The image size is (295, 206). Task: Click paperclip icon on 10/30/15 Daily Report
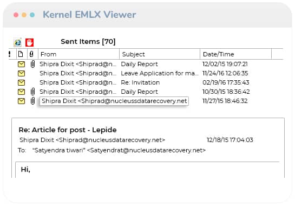32,92
